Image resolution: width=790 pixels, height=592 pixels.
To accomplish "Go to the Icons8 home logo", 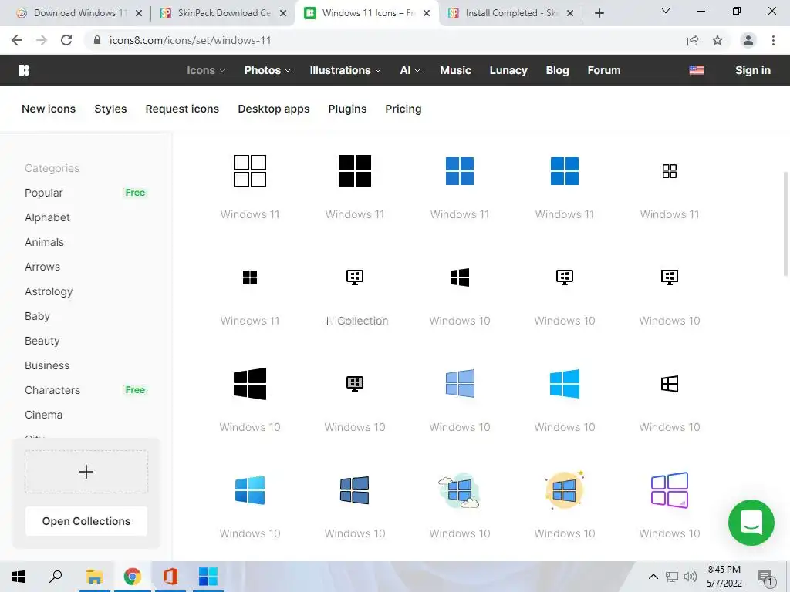I will point(24,70).
